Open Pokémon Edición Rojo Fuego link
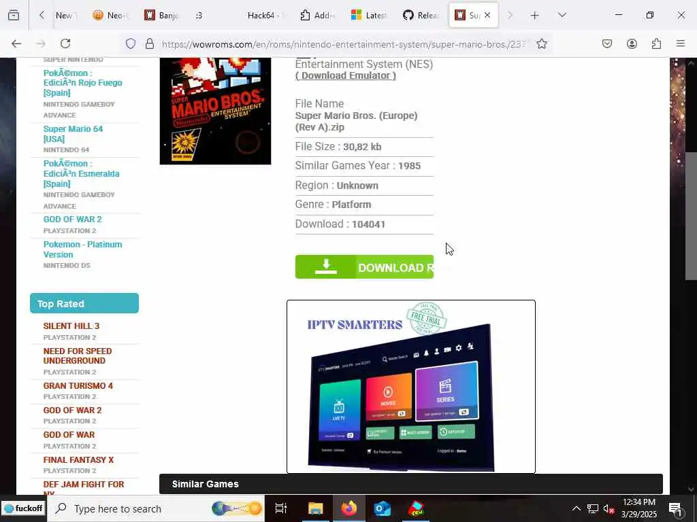The width and height of the screenshot is (697, 522). 82,83
